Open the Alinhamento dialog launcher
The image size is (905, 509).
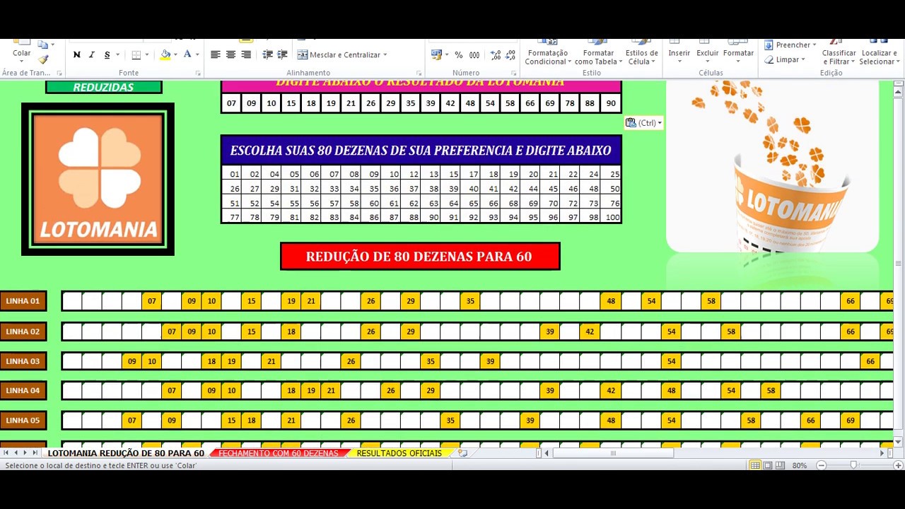tap(419, 74)
